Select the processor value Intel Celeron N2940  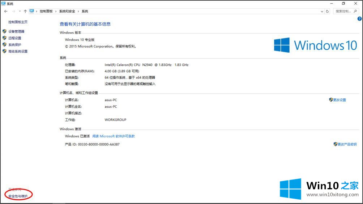[x=146, y=65]
